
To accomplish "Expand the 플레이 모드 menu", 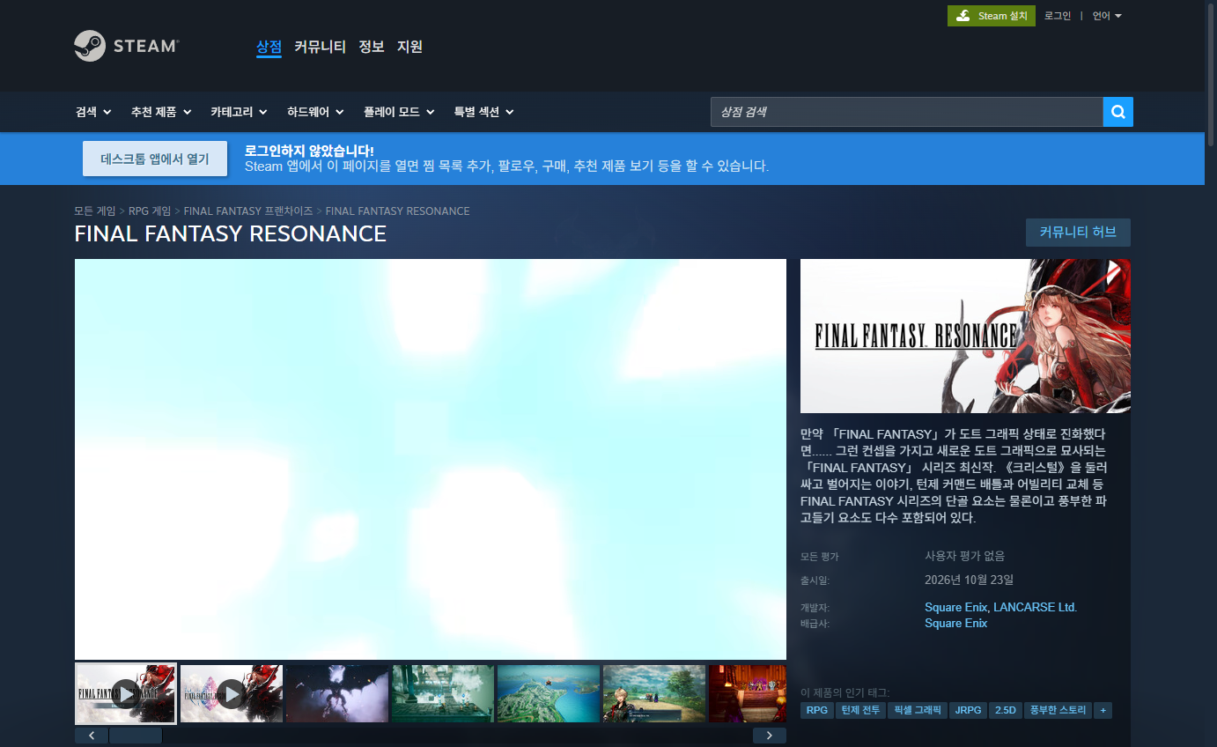I will click(x=399, y=112).
